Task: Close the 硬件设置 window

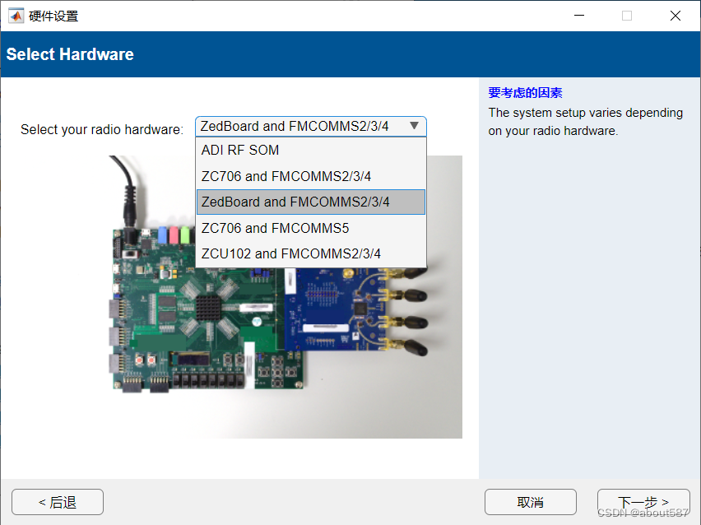Action: pyautogui.click(x=675, y=16)
